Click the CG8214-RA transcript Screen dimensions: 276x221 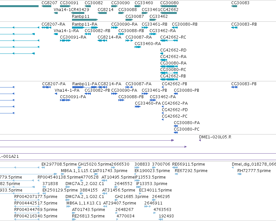tap(102, 41)
